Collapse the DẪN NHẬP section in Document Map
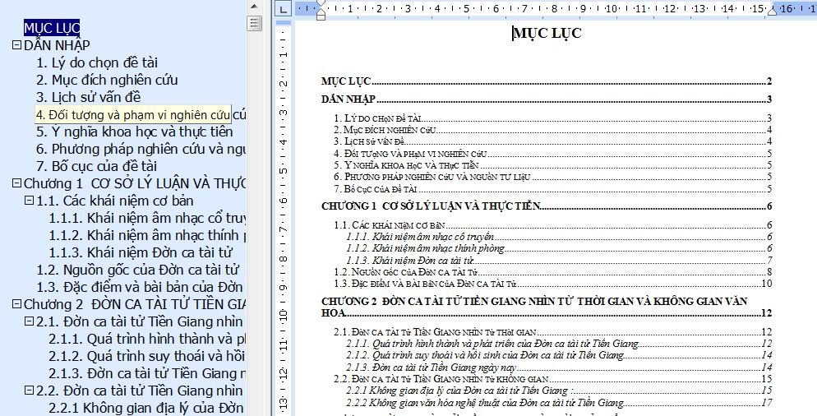 pyautogui.click(x=16, y=45)
